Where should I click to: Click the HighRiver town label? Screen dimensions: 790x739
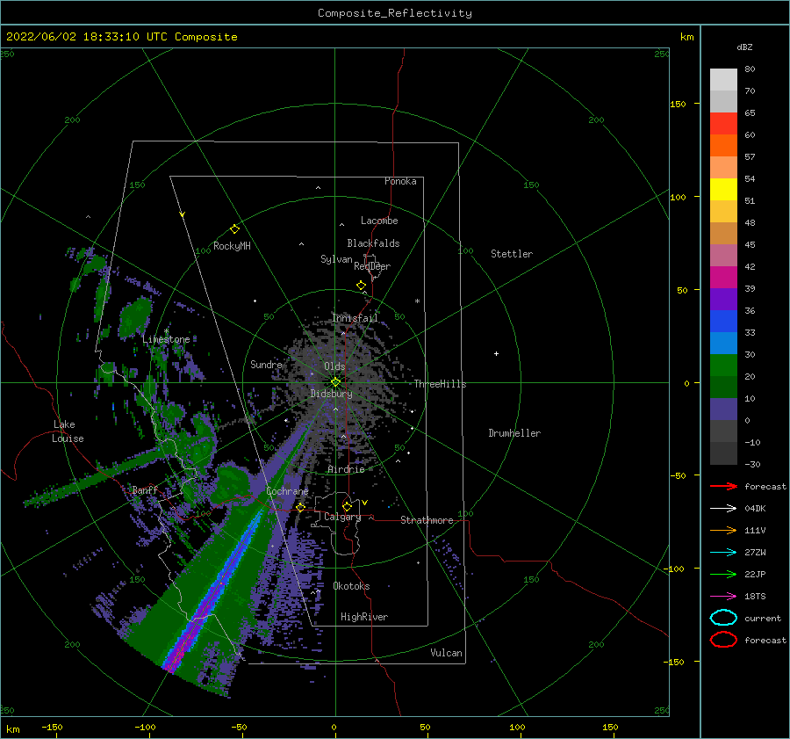364,617
